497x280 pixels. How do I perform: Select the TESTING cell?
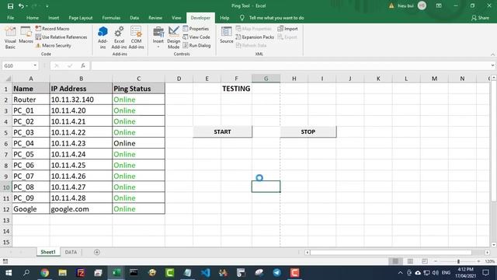(236, 89)
